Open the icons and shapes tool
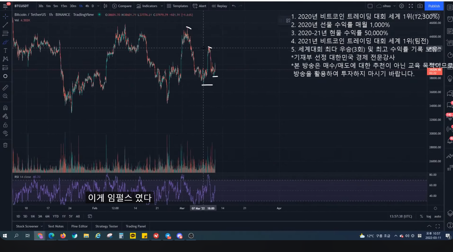Viewport: 453px width, 252px height. tap(5, 76)
